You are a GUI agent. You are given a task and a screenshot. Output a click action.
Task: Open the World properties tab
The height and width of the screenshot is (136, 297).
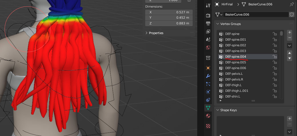(x=208, y=47)
